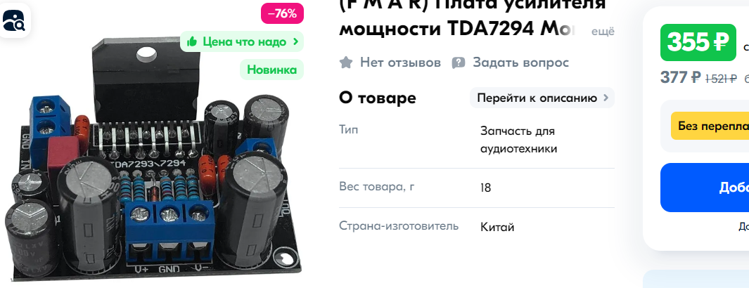The image size is (749, 288).
Task: Open the TDA7294 amplifier board photo
Action: pyautogui.click(x=151, y=157)
